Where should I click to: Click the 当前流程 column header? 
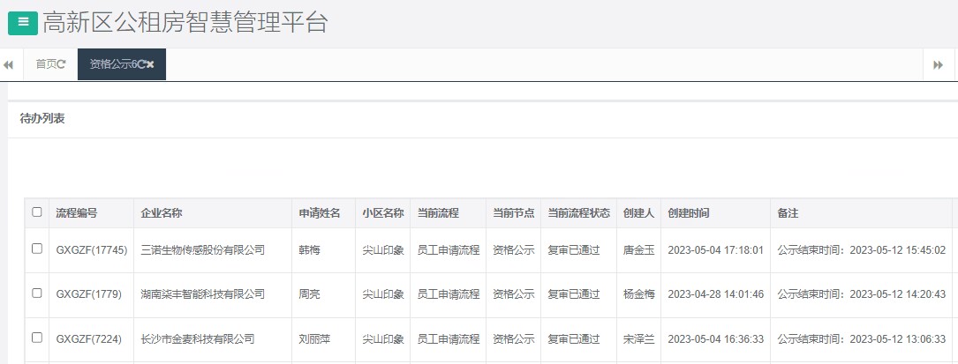(x=438, y=213)
